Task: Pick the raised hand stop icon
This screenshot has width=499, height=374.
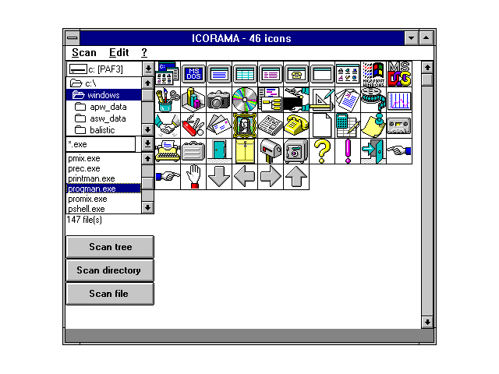Action: click(193, 176)
